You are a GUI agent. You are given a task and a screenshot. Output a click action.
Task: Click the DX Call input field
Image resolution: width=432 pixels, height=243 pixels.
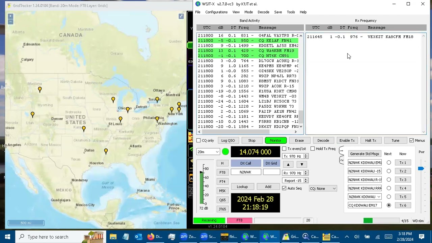(x=246, y=172)
